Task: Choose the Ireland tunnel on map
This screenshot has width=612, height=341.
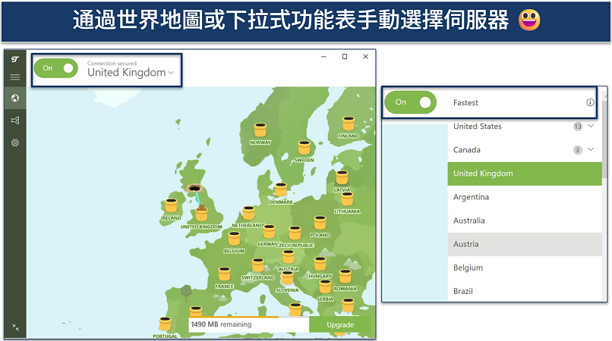Action: (x=171, y=206)
